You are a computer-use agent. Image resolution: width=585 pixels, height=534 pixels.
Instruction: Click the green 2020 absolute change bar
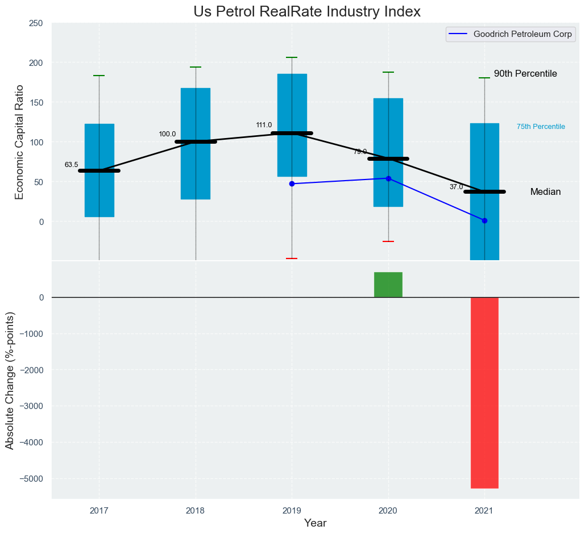388,285
